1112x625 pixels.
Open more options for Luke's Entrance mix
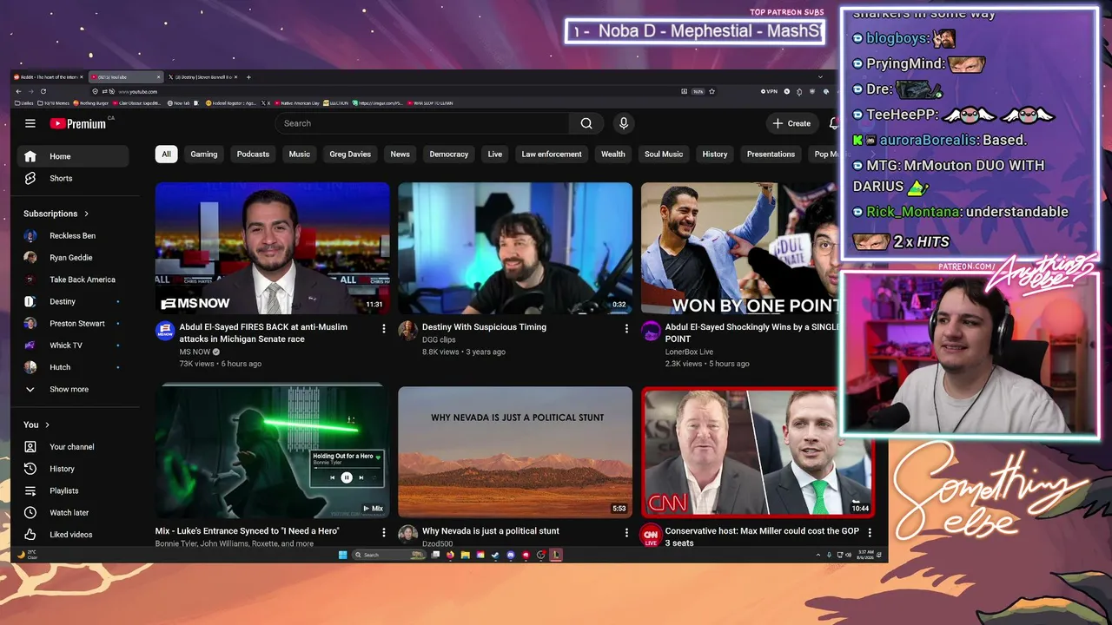pos(384,532)
